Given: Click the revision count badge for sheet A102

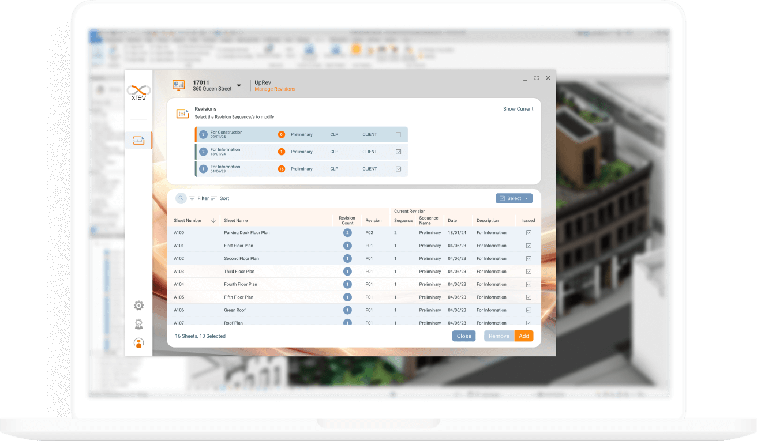Looking at the screenshot, I should pos(347,258).
